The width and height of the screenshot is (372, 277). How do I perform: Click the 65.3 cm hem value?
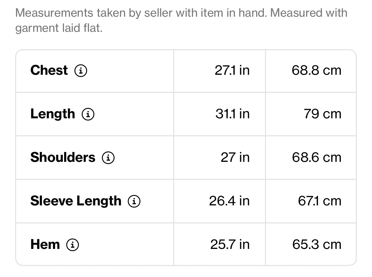click(x=317, y=245)
